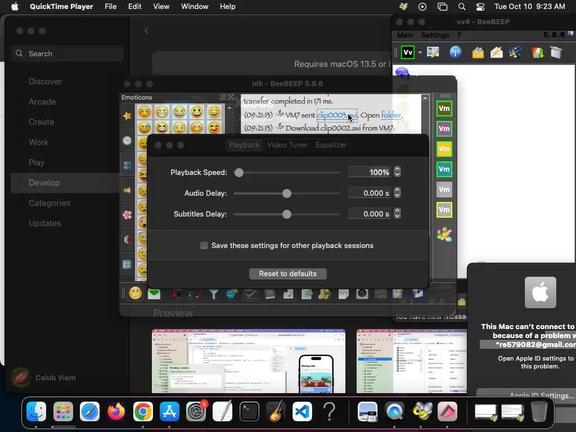Click the Playback Speed stepper arrows
Viewport: 576px width, 432px height.
397,172
